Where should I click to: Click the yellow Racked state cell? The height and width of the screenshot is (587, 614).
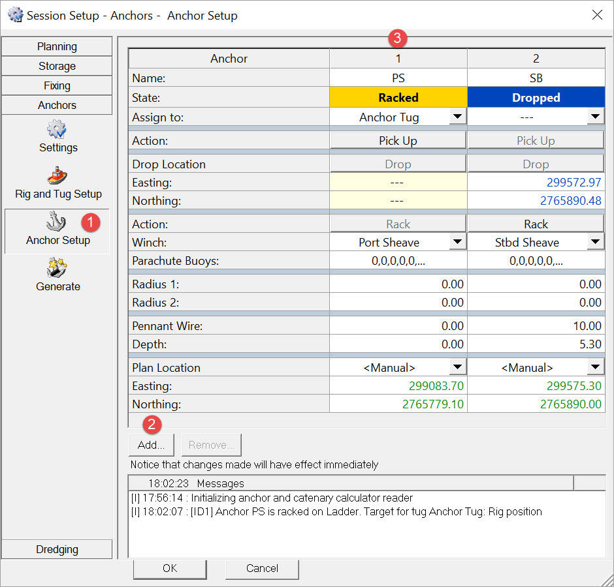click(398, 98)
